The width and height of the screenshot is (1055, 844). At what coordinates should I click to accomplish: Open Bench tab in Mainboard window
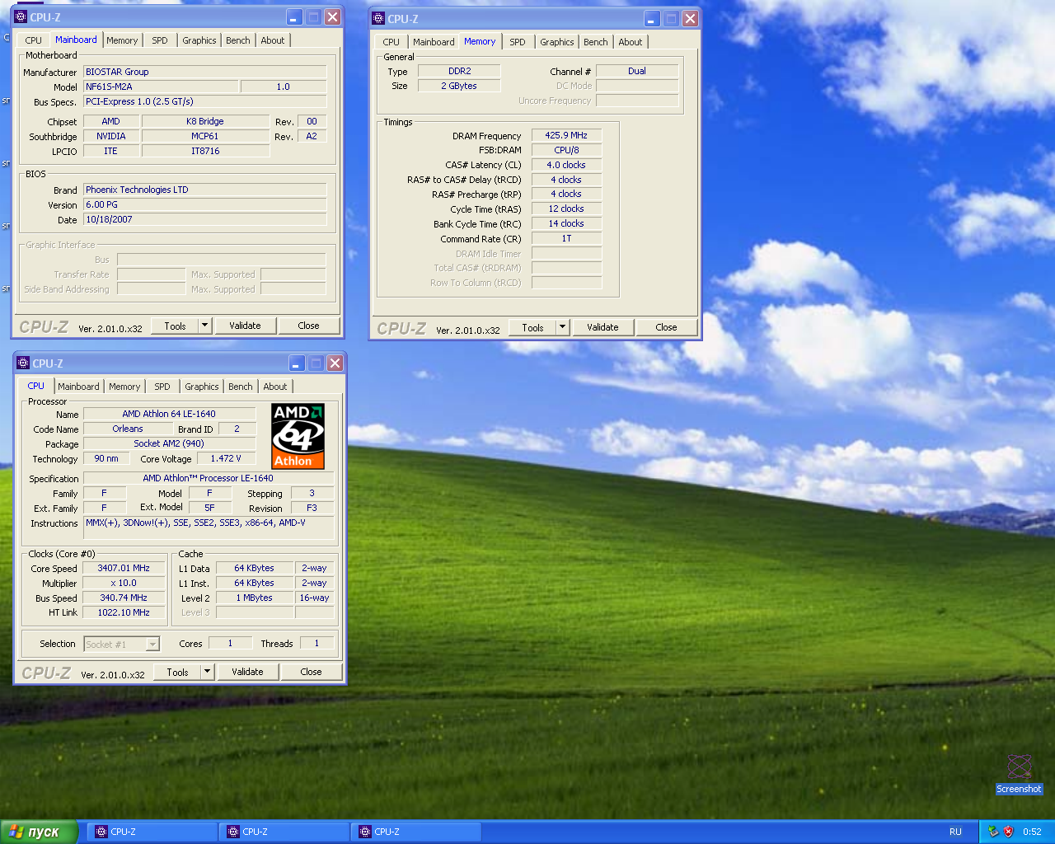click(x=238, y=40)
